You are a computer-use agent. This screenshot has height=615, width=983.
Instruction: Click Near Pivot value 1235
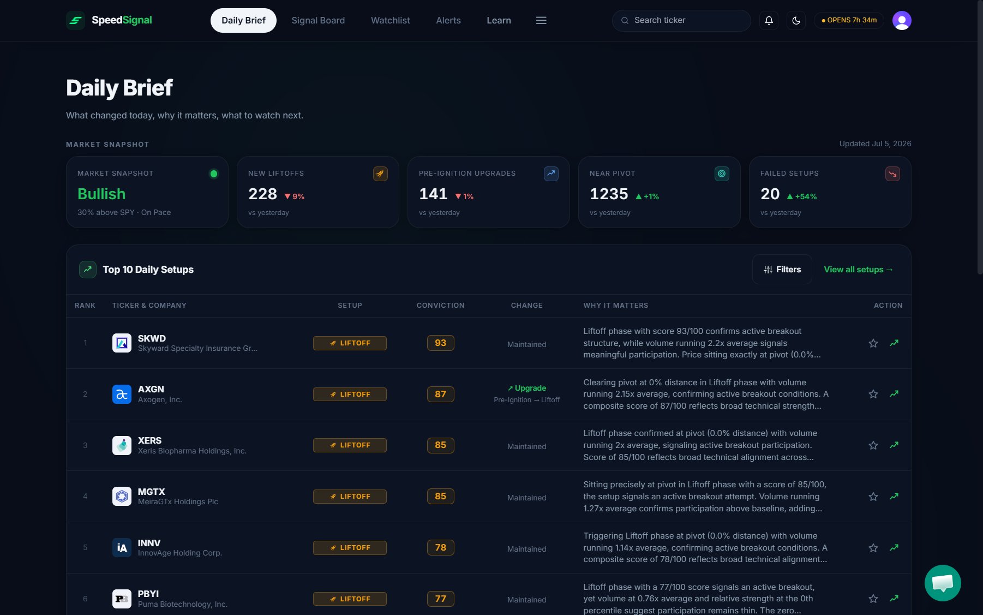click(x=609, y=194)
